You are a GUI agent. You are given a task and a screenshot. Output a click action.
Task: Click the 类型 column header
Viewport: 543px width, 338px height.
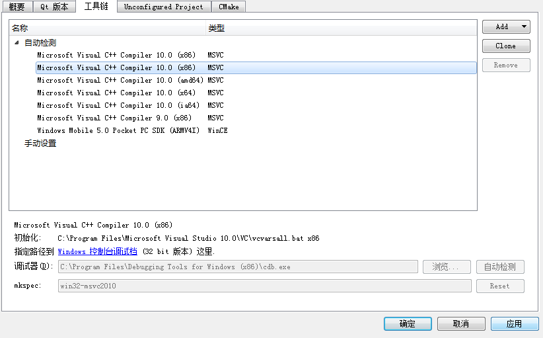(342, 28)
